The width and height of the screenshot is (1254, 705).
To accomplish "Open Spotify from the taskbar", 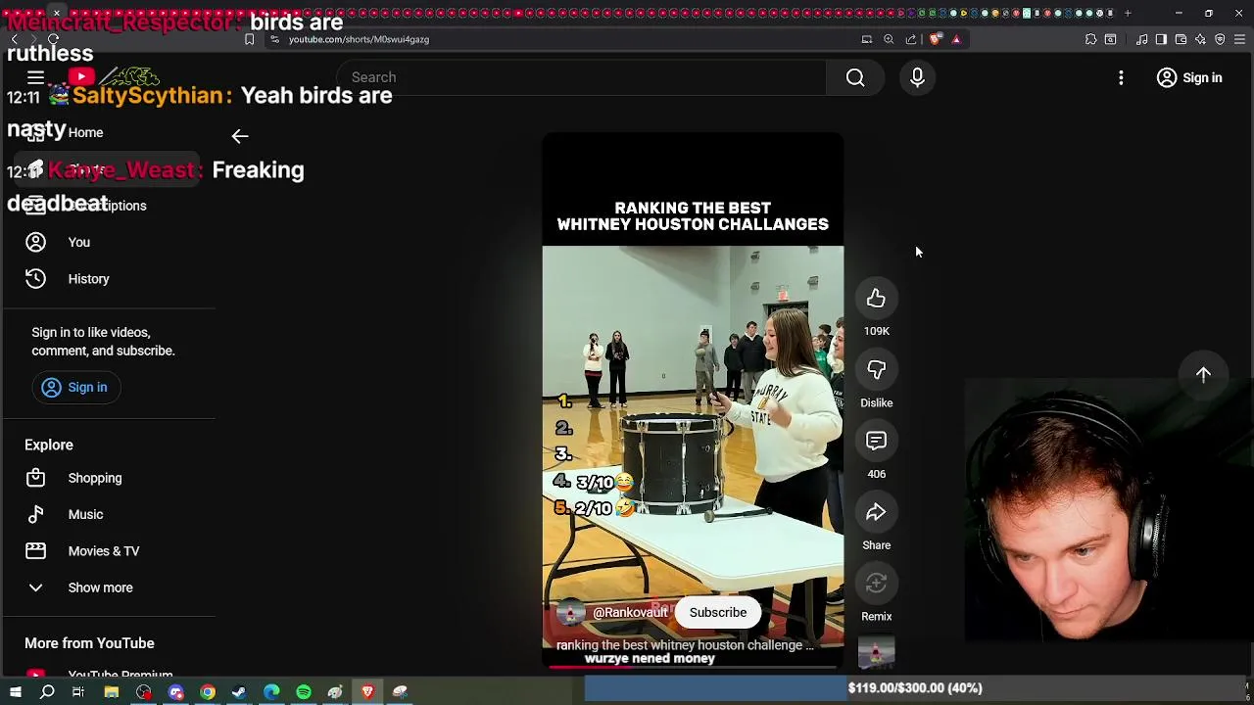I will (x=304, y=692).
